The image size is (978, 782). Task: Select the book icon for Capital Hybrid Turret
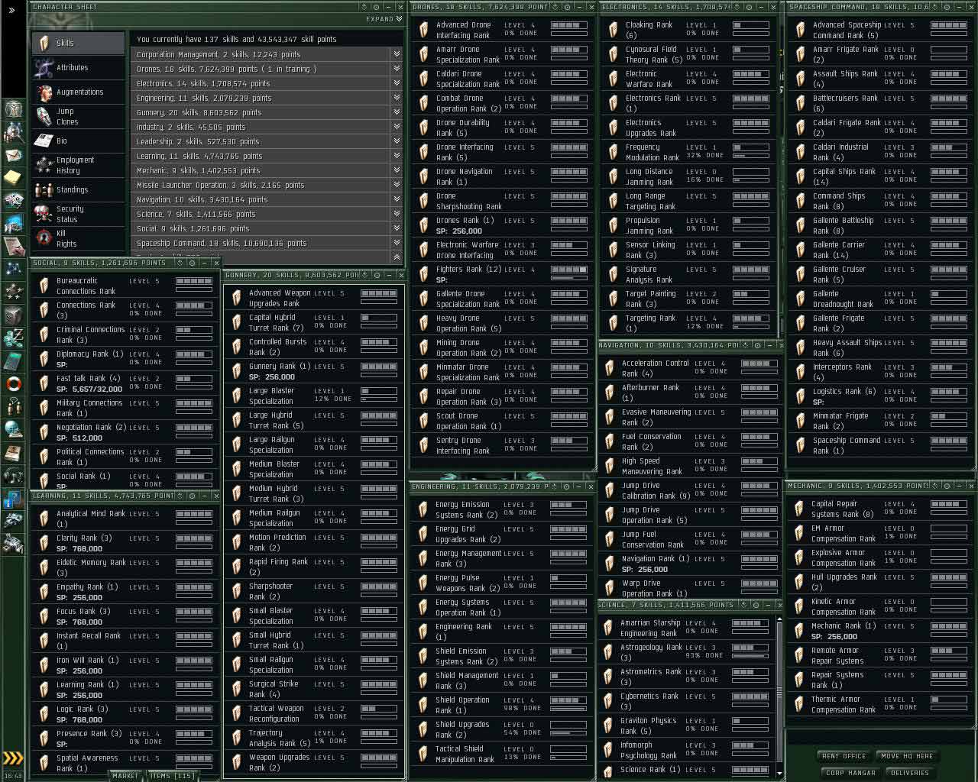pyautogui.click(x=236, y=322)
